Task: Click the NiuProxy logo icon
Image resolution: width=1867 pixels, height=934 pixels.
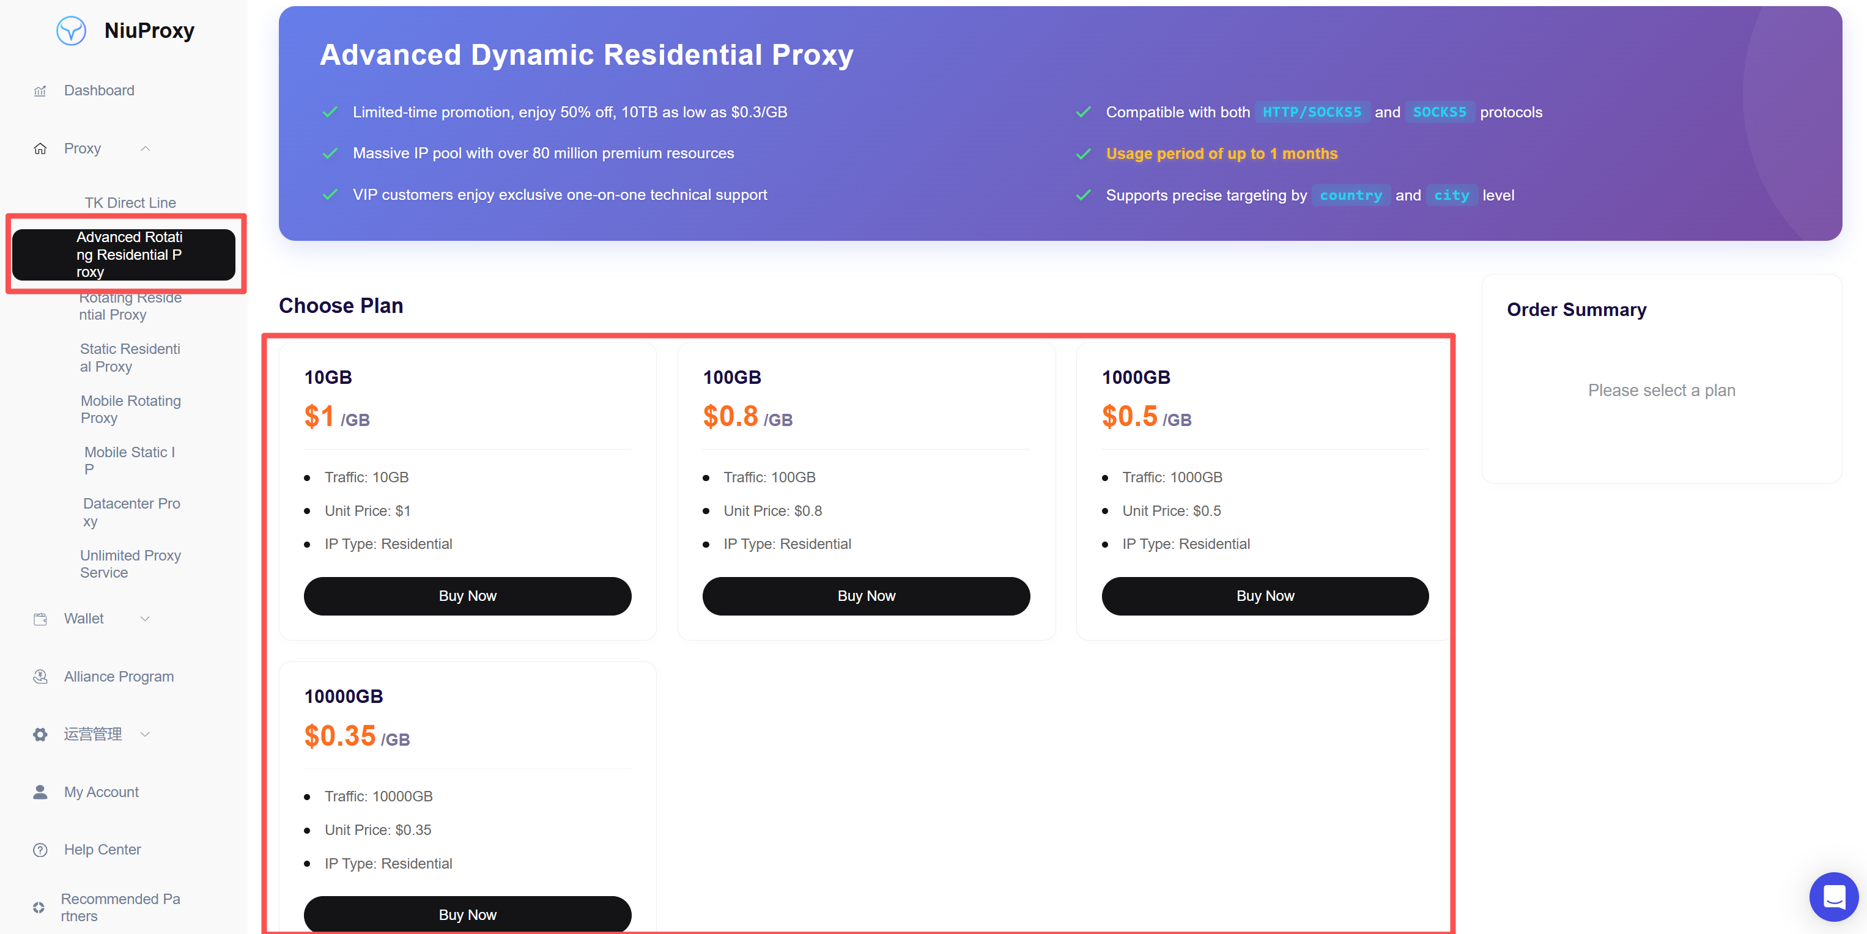Action: pos(71,31)
